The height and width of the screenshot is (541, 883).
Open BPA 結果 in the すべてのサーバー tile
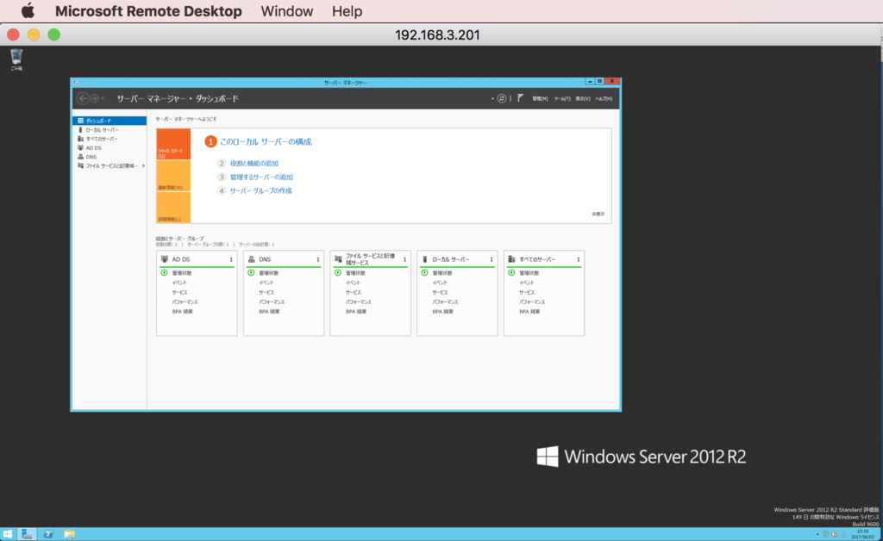[x=529, y=312]
